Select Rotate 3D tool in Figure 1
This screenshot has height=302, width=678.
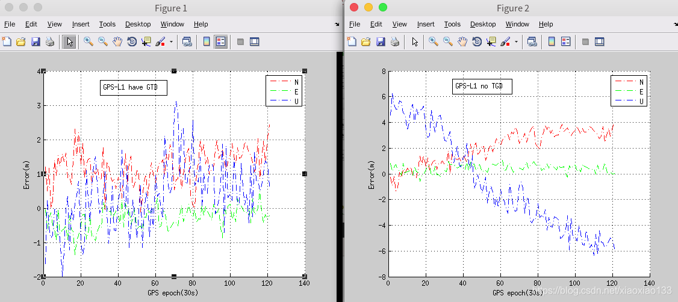pos(132,42)
